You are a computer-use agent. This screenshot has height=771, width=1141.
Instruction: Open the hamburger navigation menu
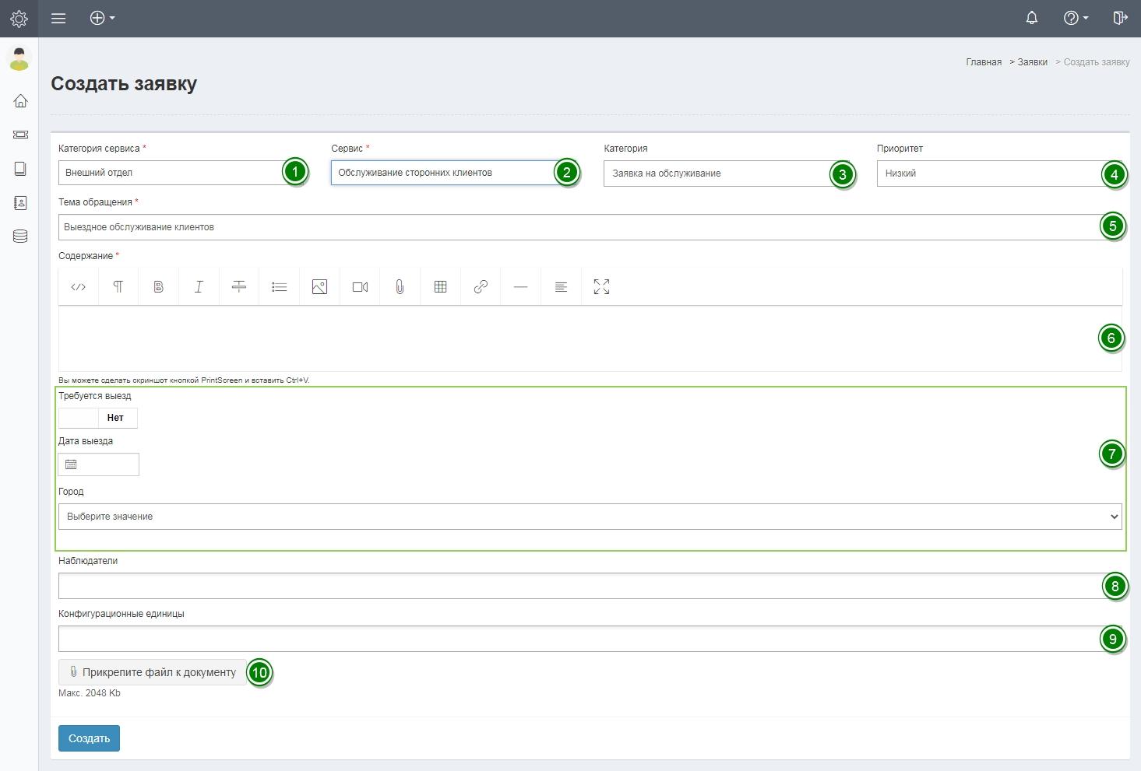(x=58, y=18)
